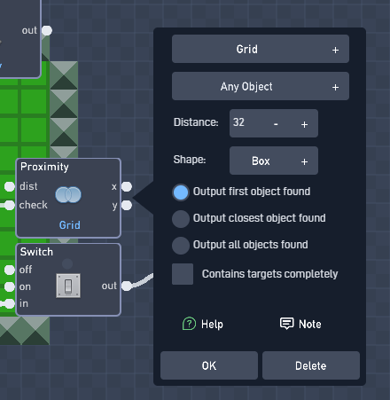Click the Proximity node x output port
The width and height of the screenshot is (390, 400).
pyautogui.click(x=127, y=186)
